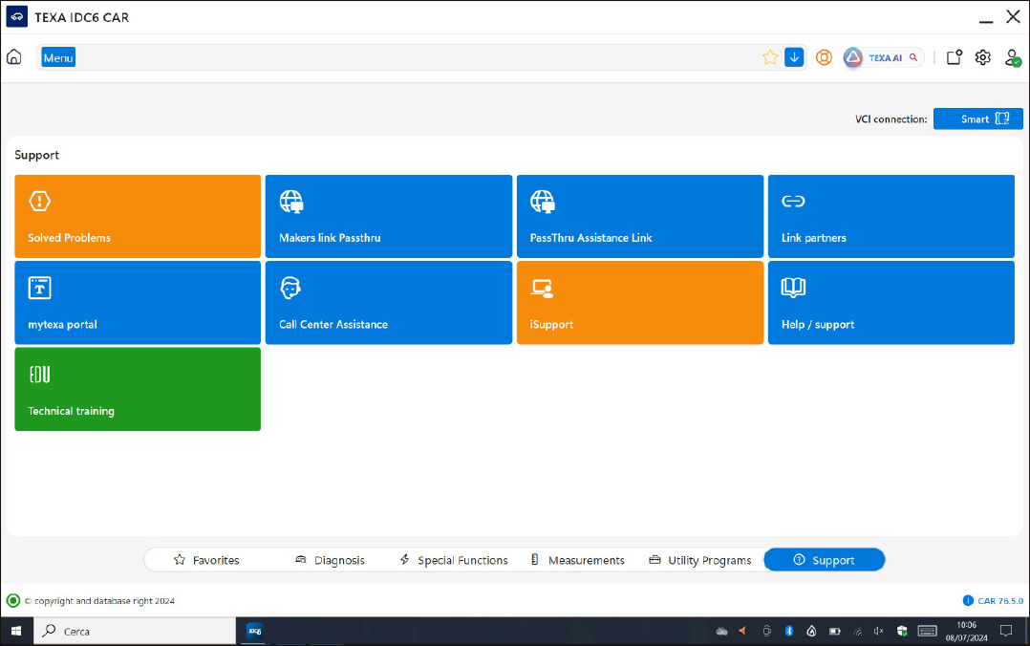Click the home icon in top bar
This screenshot has width=1030, height=646.
coord(14,57)
